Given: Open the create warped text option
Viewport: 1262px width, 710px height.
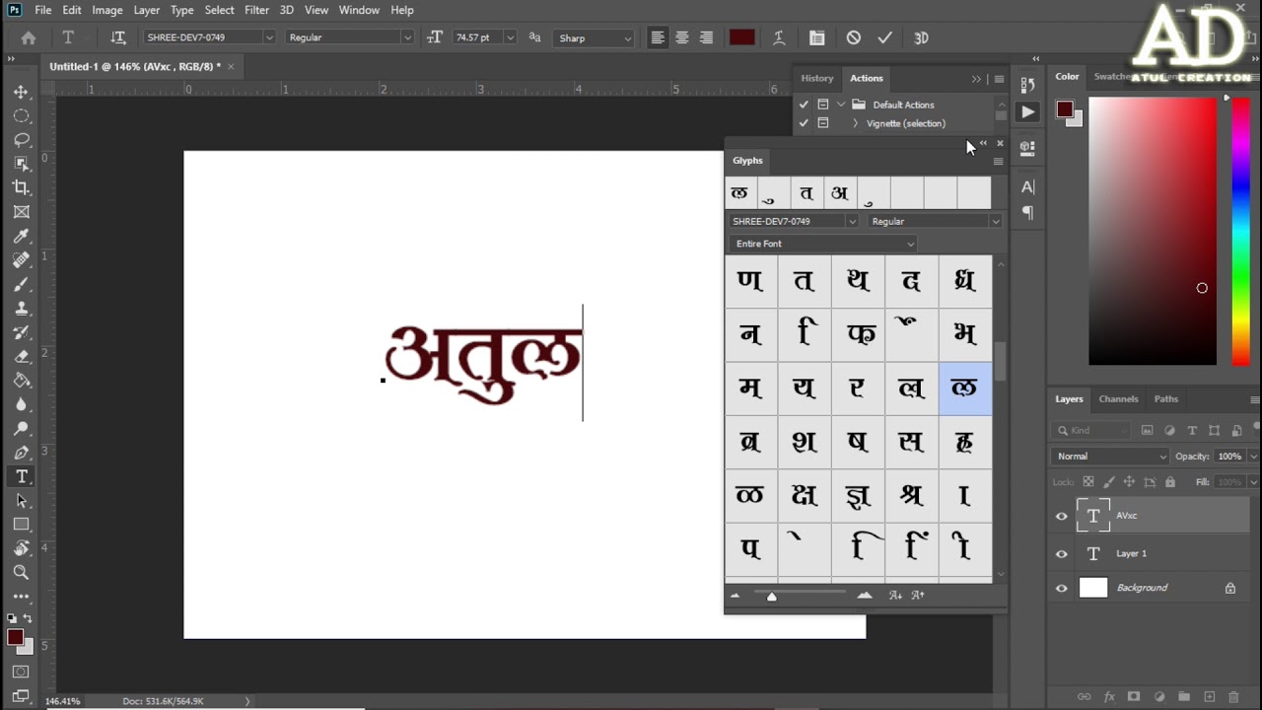Looking at the screenshot, I should pos(779,37).
